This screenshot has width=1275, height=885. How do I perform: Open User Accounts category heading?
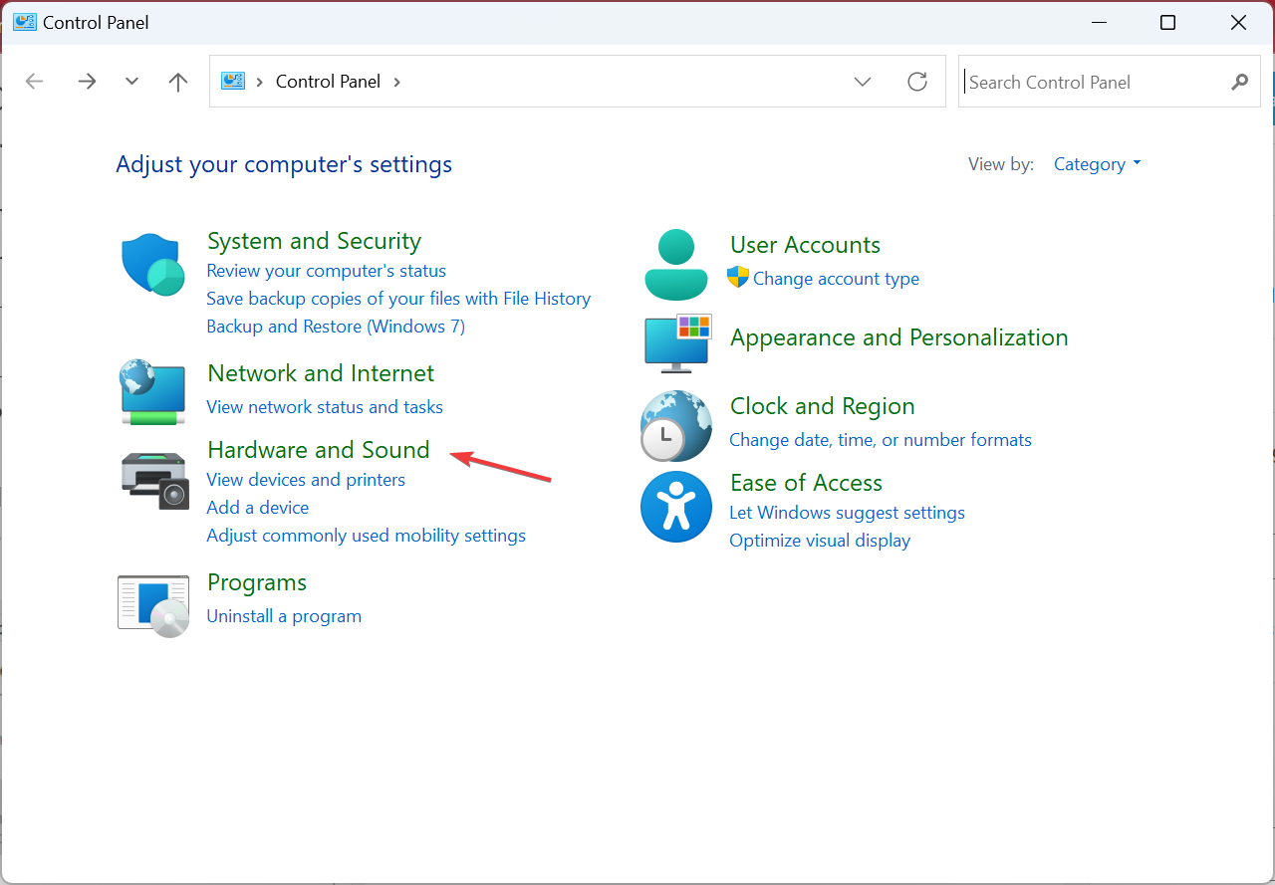click(x=805, y=245)
